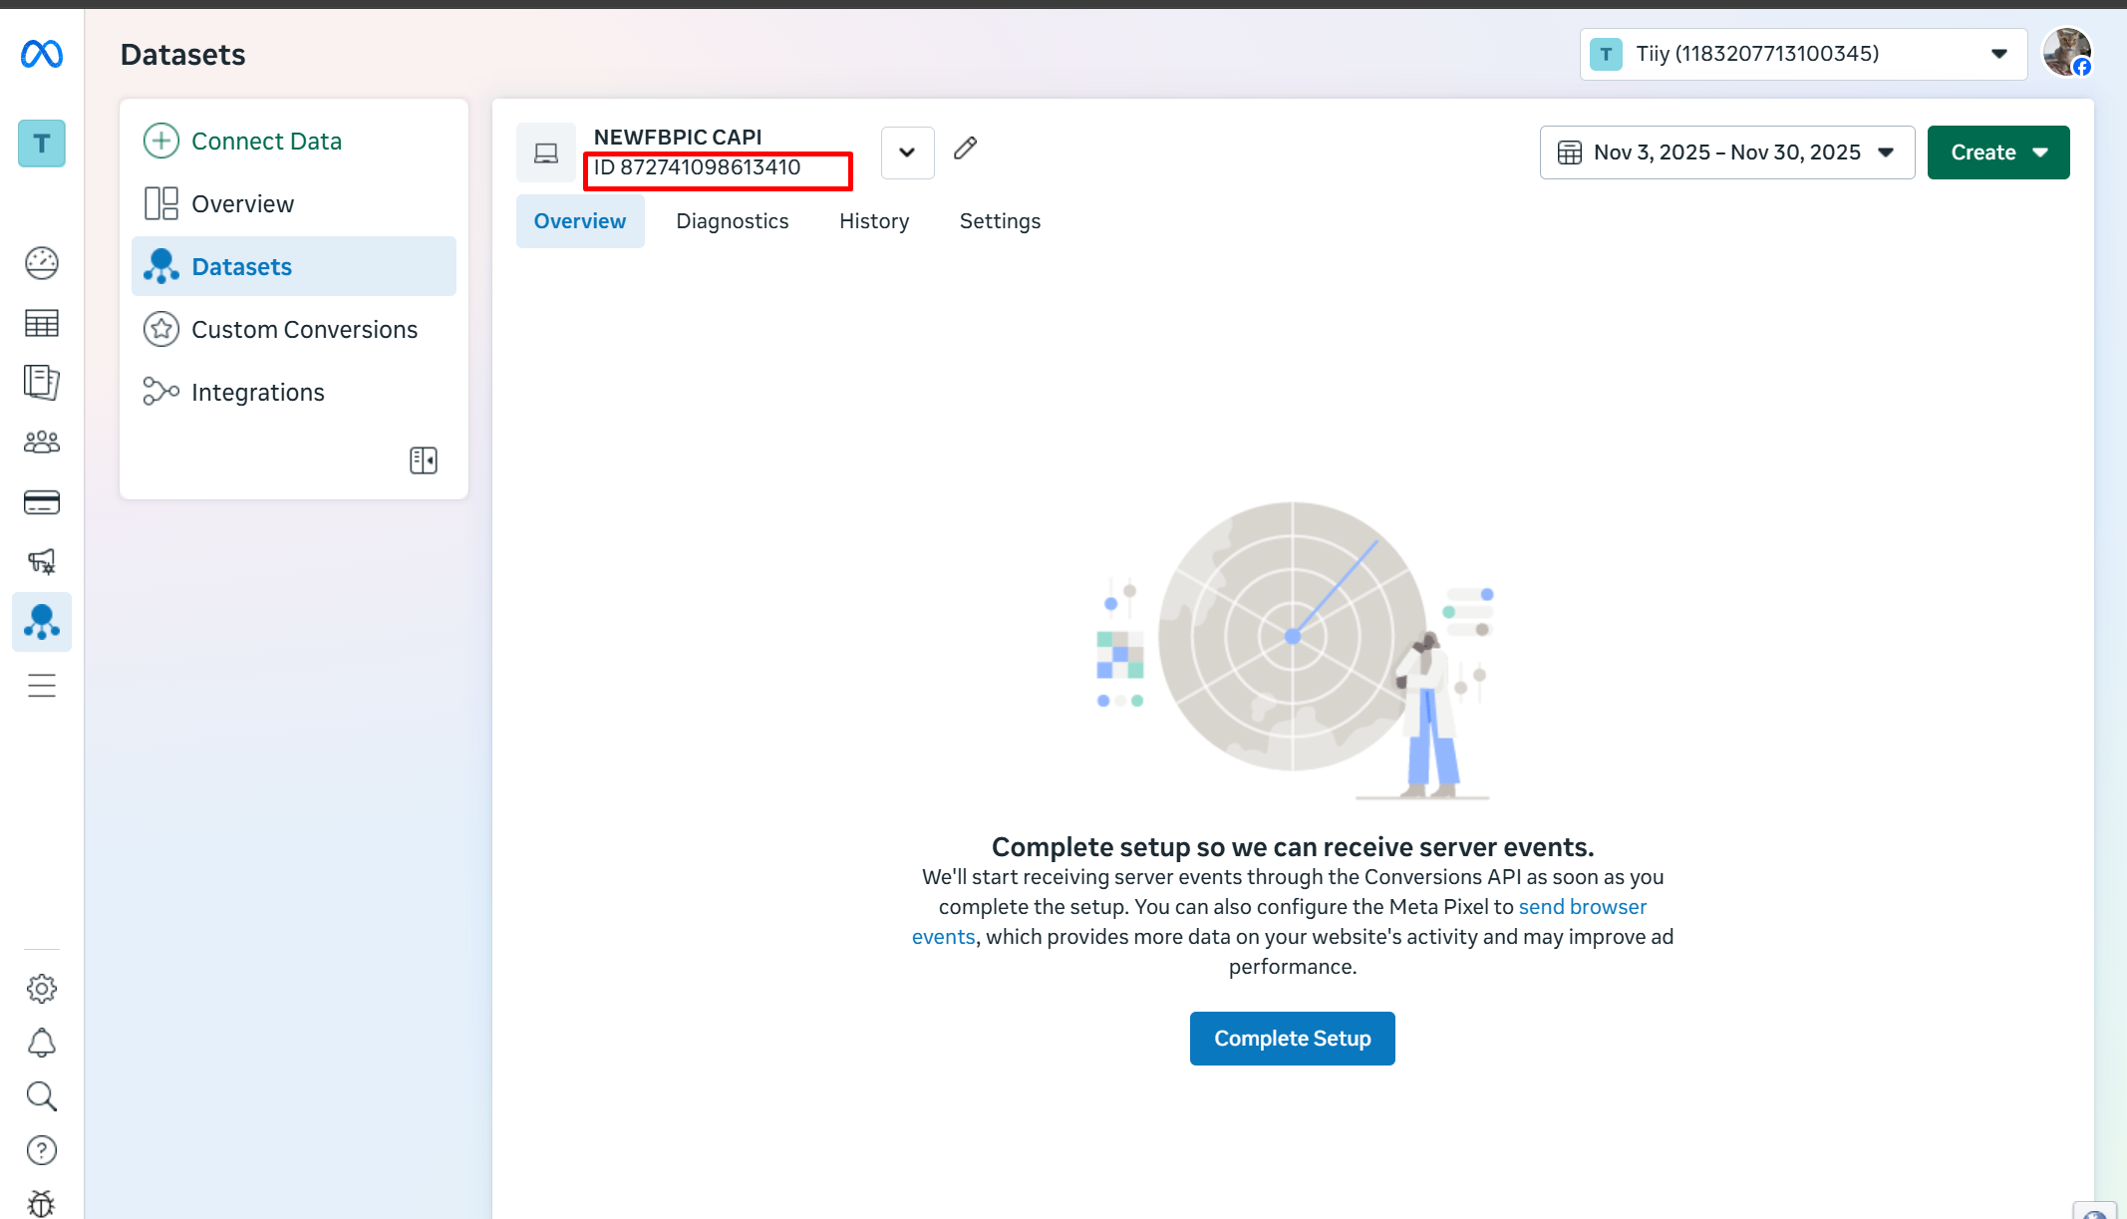The image size is (2127, 1219).
Task: Open the gauge dashboard icon in sidebar
Action: click(x=42, y=263)
